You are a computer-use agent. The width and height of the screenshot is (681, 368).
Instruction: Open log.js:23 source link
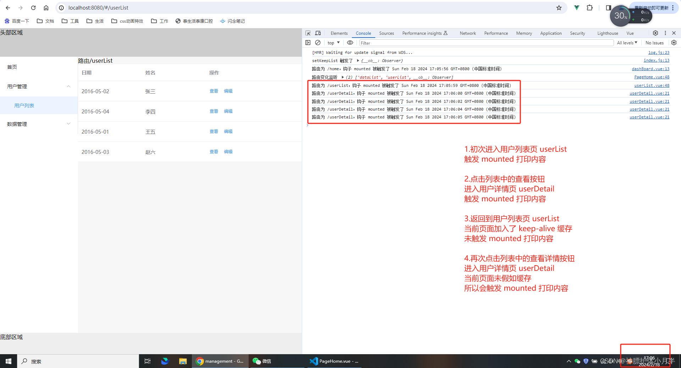point(659,52)
